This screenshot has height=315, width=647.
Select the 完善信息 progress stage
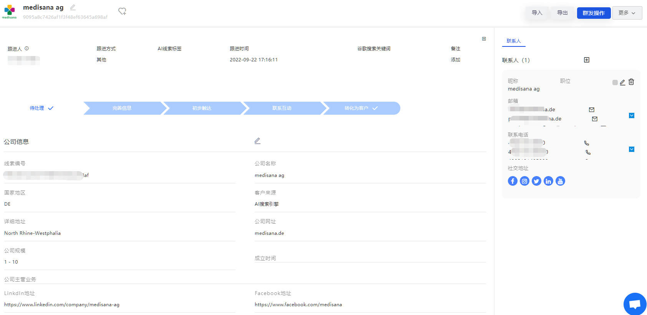122,108
